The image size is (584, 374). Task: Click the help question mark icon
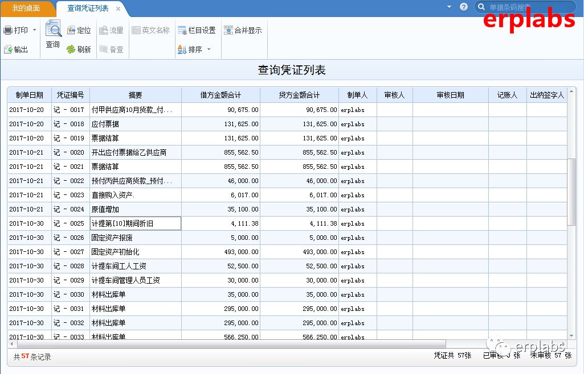click(x=464, y=7)
